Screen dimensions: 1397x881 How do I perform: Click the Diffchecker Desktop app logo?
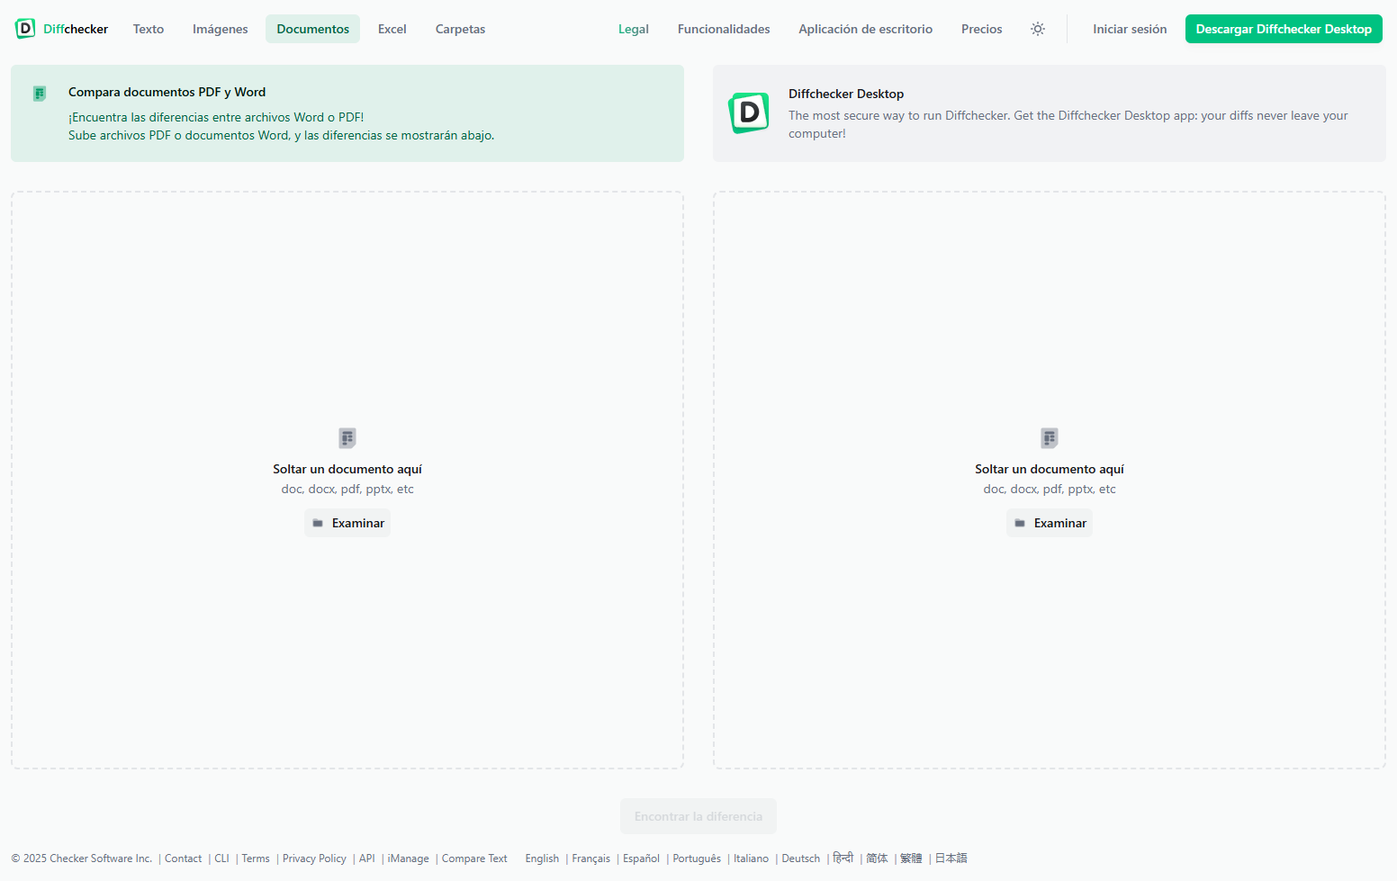point(749,113)
